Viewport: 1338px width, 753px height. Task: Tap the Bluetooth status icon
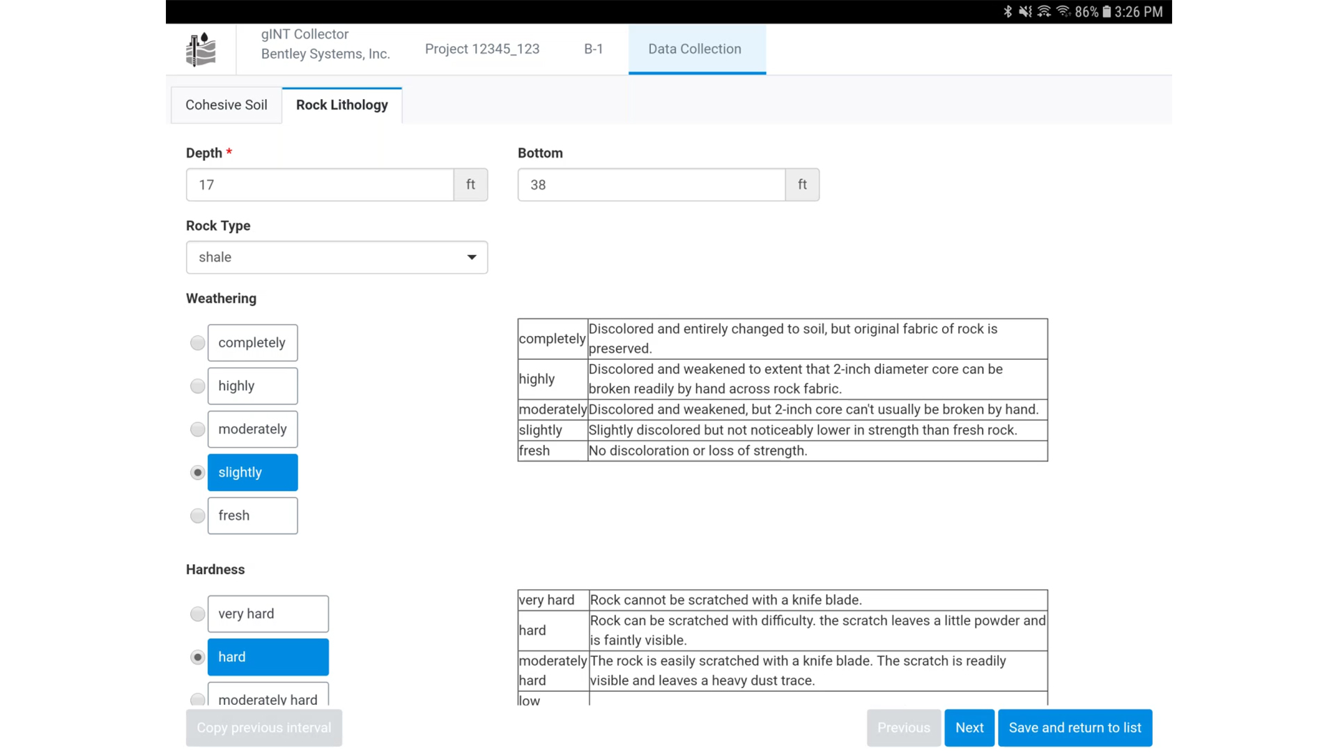coord(1007,12)
